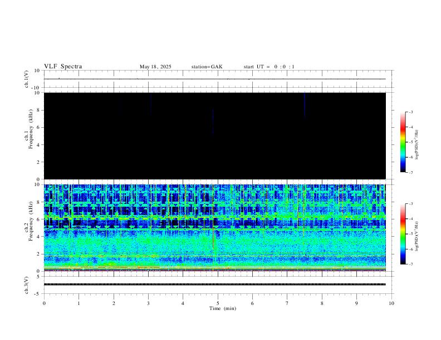Click the colorful ch.2 spectrogram panel
This screenshot has height=340, width=441.
coord(215,228)
